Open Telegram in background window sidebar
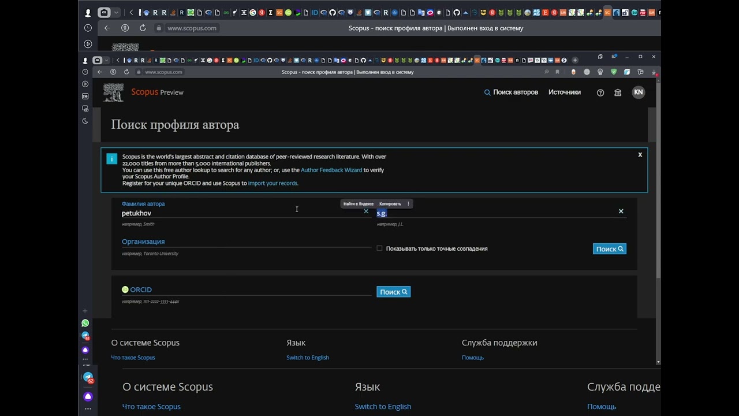This screenshot has height=416, width=739. (x=88, y=378)
